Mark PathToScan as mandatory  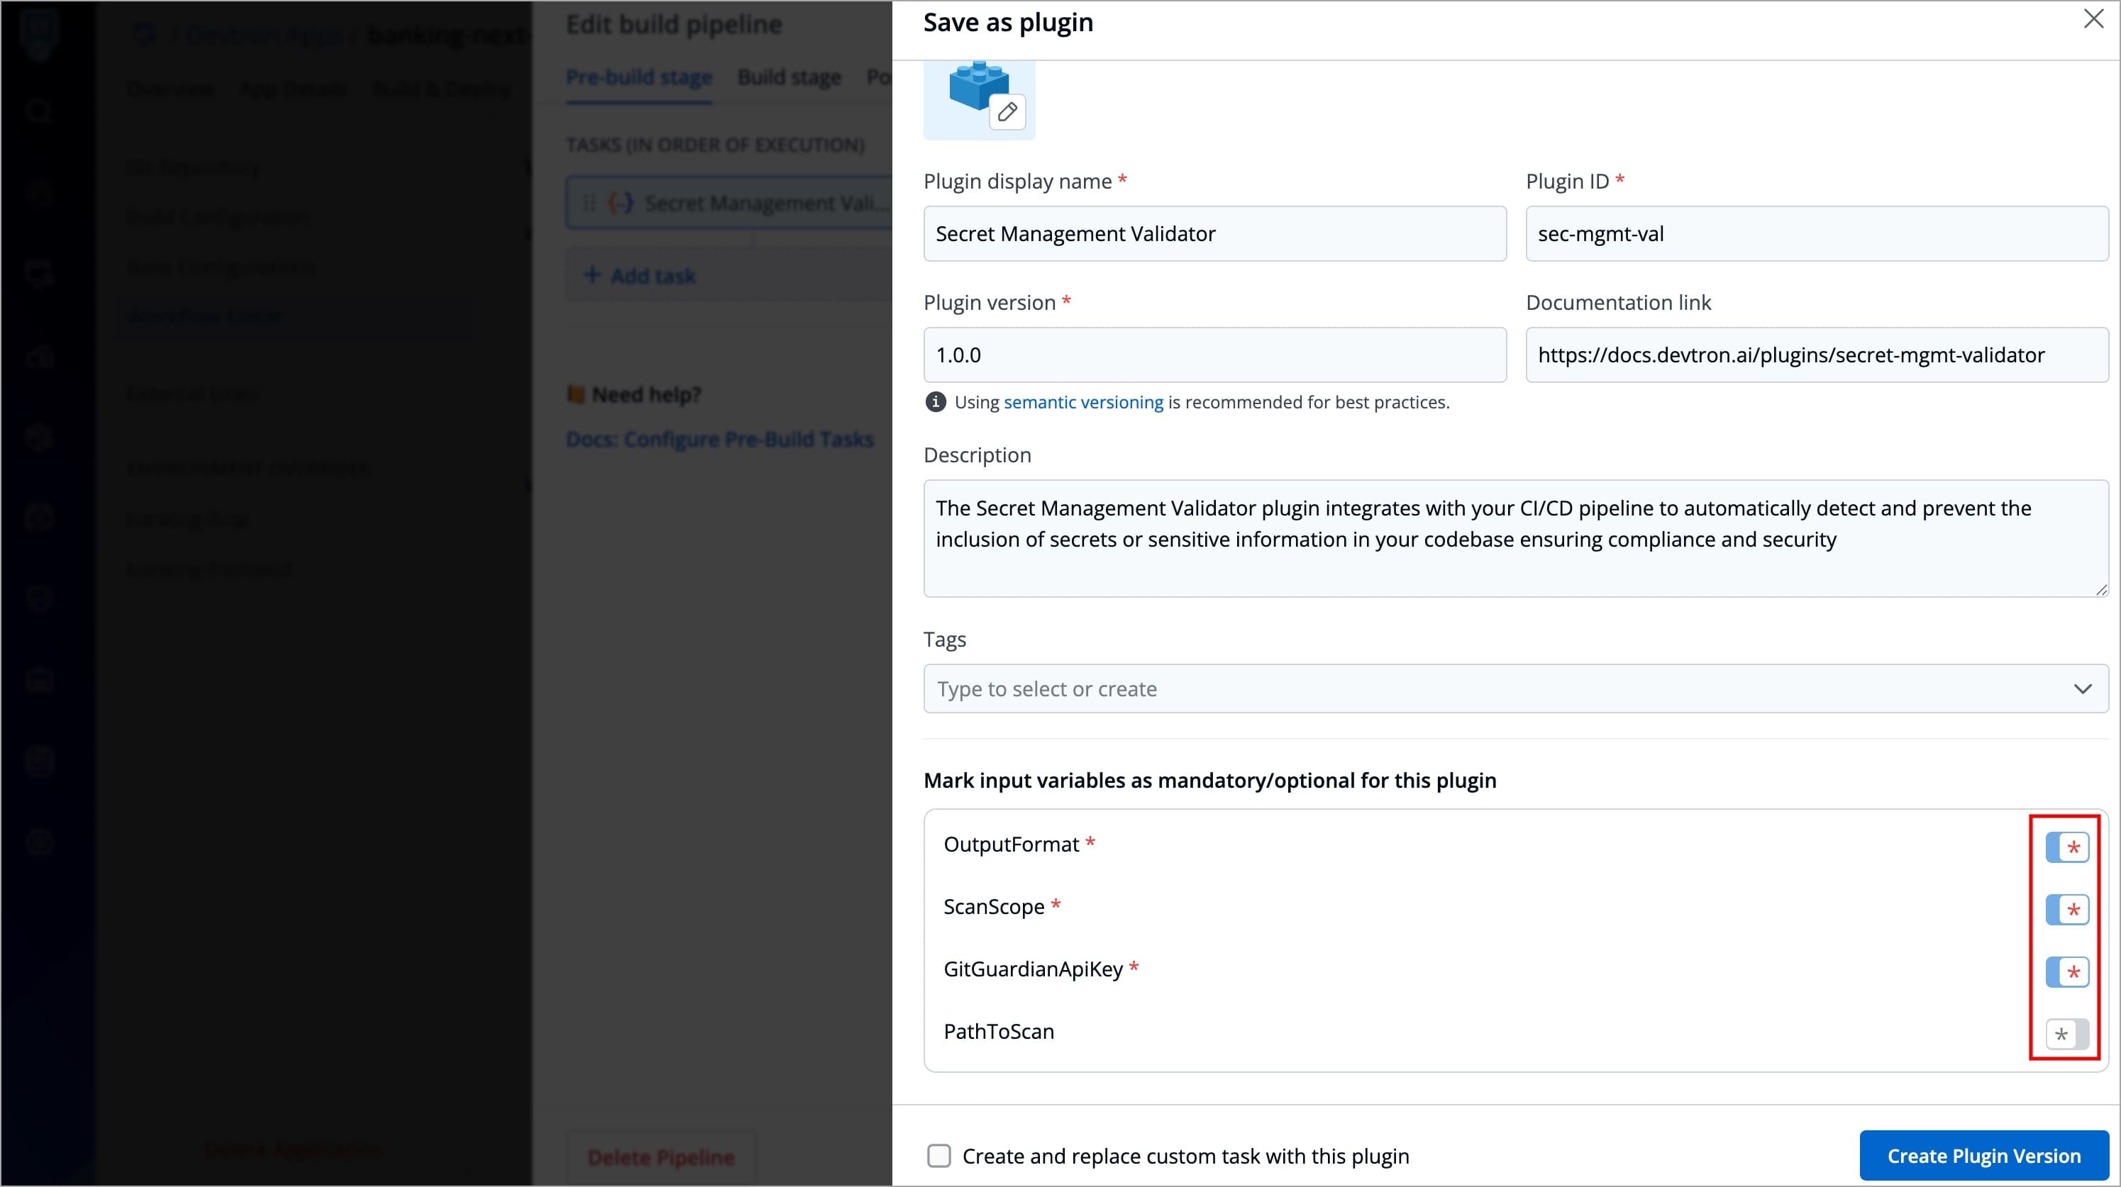coord(2066,1034)
